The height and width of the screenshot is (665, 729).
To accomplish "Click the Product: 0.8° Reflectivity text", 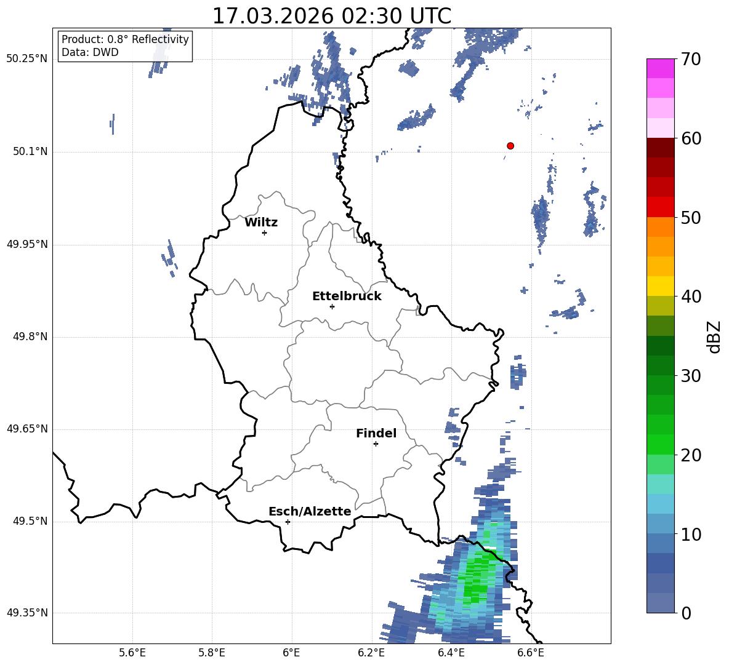I will pyautogui.click(x=125, y=39).
